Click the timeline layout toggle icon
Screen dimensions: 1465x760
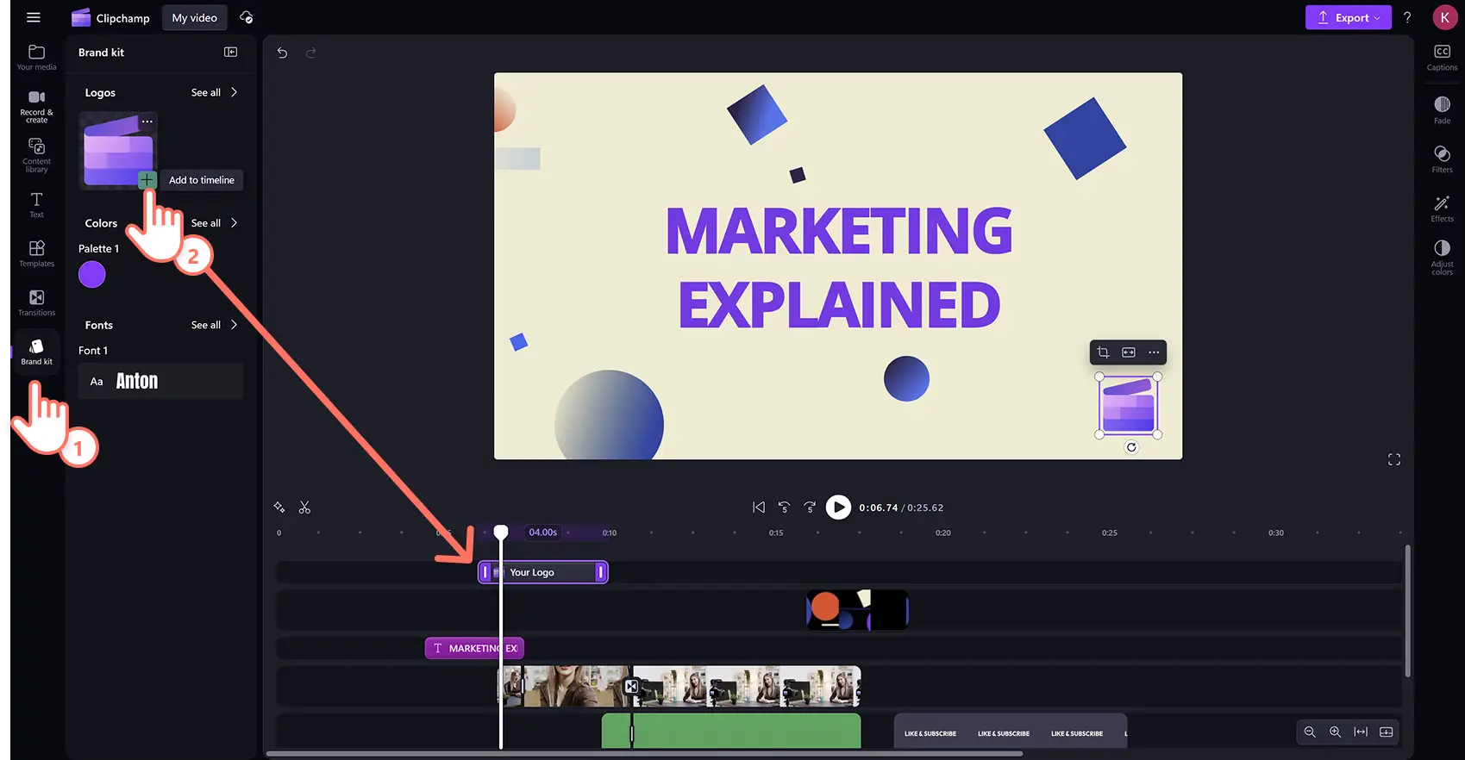pos(1387,732)
